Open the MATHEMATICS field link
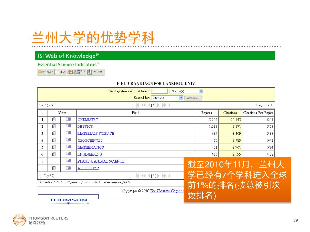Screen dimensions: 310x232 [x=91, y=147]
